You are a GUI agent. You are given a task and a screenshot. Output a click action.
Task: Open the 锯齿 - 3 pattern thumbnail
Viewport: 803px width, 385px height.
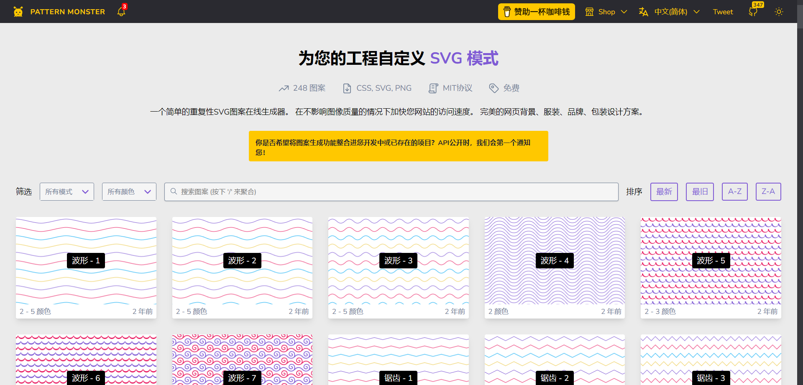[711, 360]
